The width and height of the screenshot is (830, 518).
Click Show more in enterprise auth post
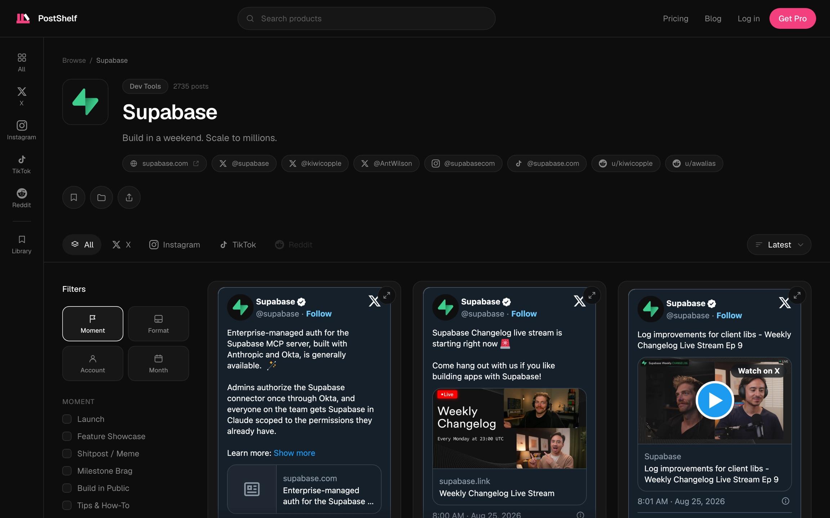coord(294,453)
